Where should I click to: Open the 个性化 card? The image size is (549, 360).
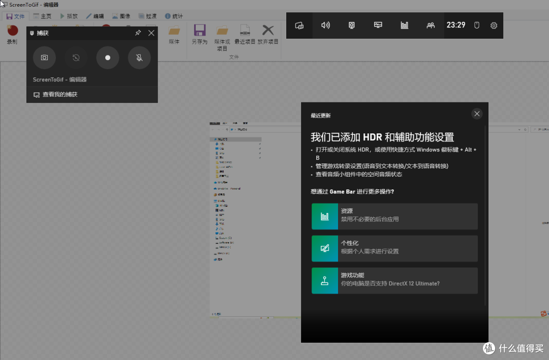(394, 248)
